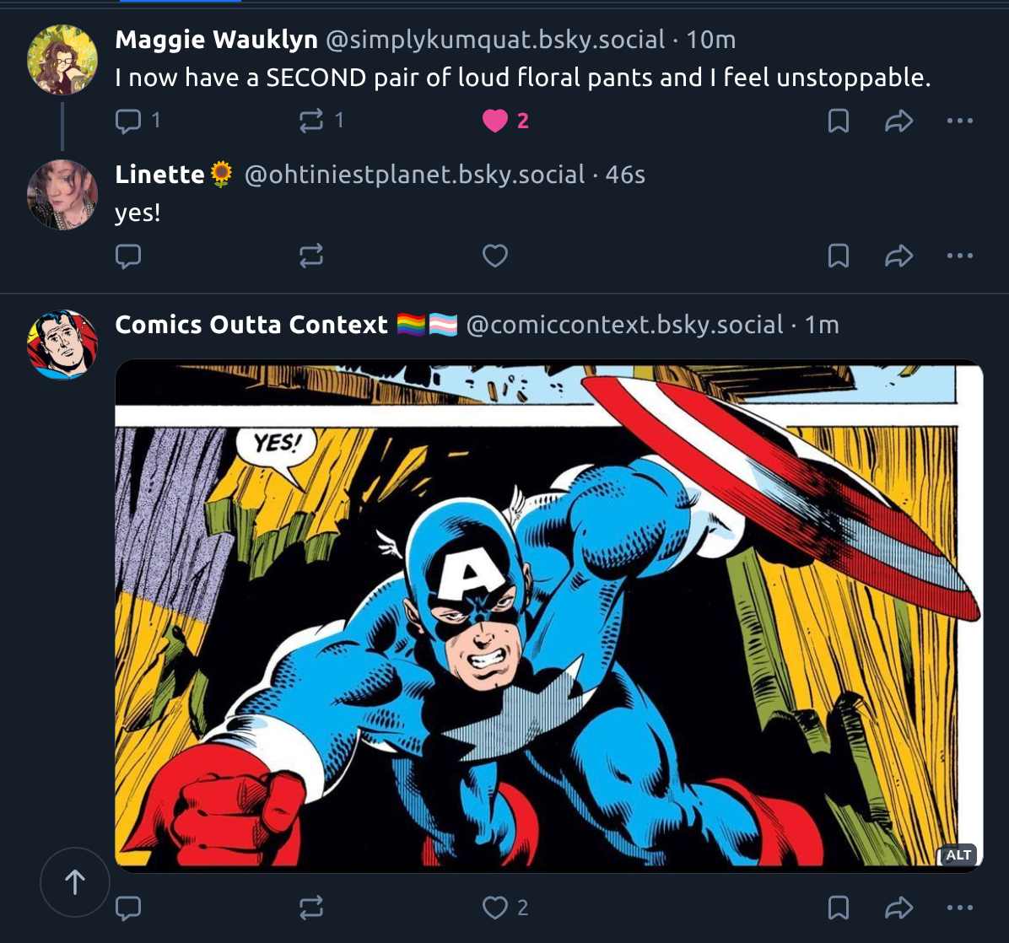Bookmark Linette's "yes!" reply
This screenshot has height=943, width=1009.
(838, 256)
